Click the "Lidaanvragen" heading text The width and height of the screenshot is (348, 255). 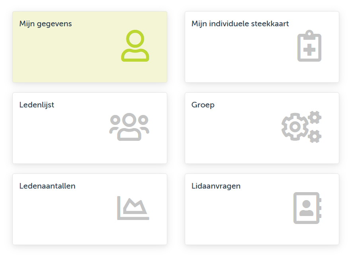click(216, 186)
